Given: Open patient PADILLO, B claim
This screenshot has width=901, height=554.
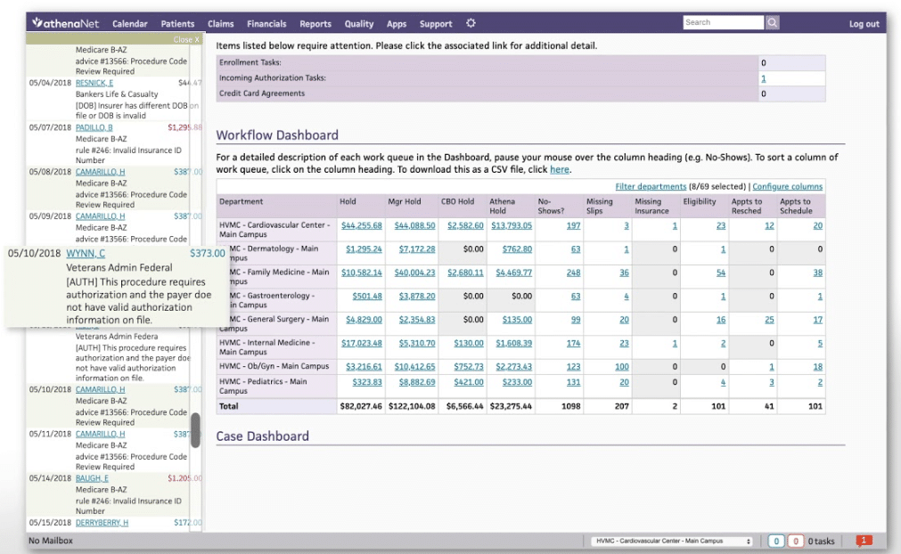Looking at the screenshot, I should (94, 127).
